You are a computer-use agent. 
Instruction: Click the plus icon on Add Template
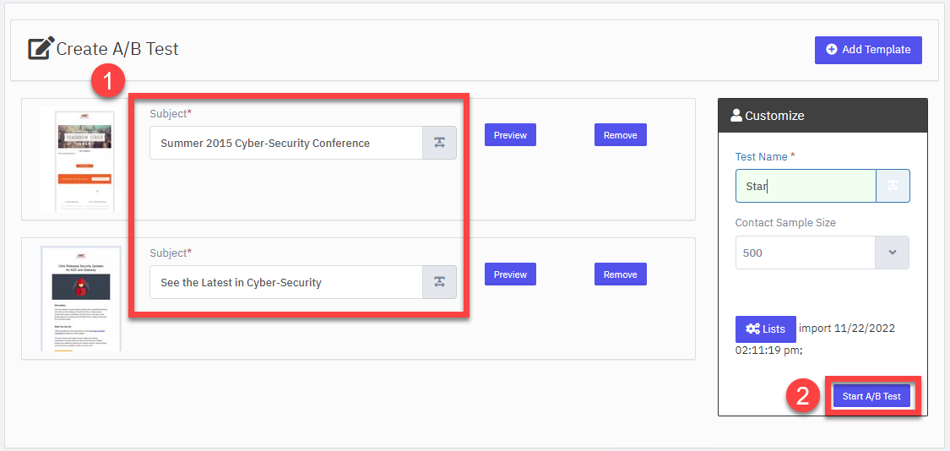[831, 50]
